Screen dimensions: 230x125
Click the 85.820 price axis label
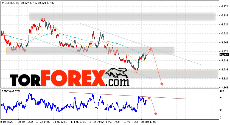(x=224, y=79)
